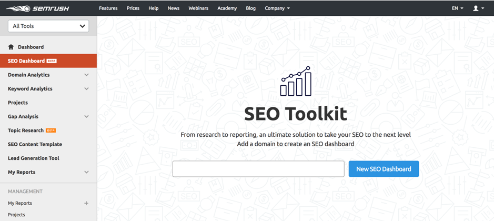Image resolution: width=494 pixels, height=221 pixels.
Task: Open News in top navigation
Action: click(x=174, y=8)
